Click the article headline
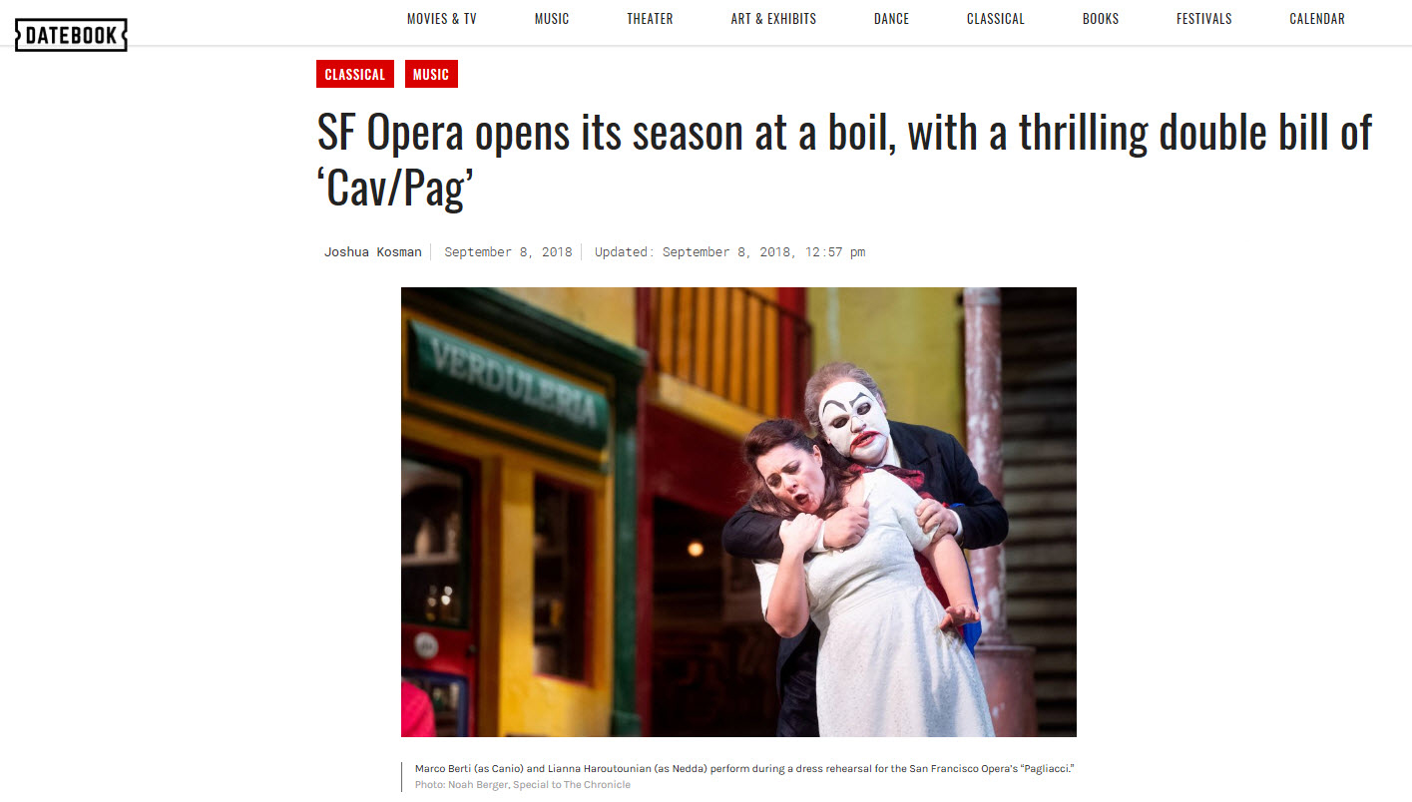 click(844, 161)
